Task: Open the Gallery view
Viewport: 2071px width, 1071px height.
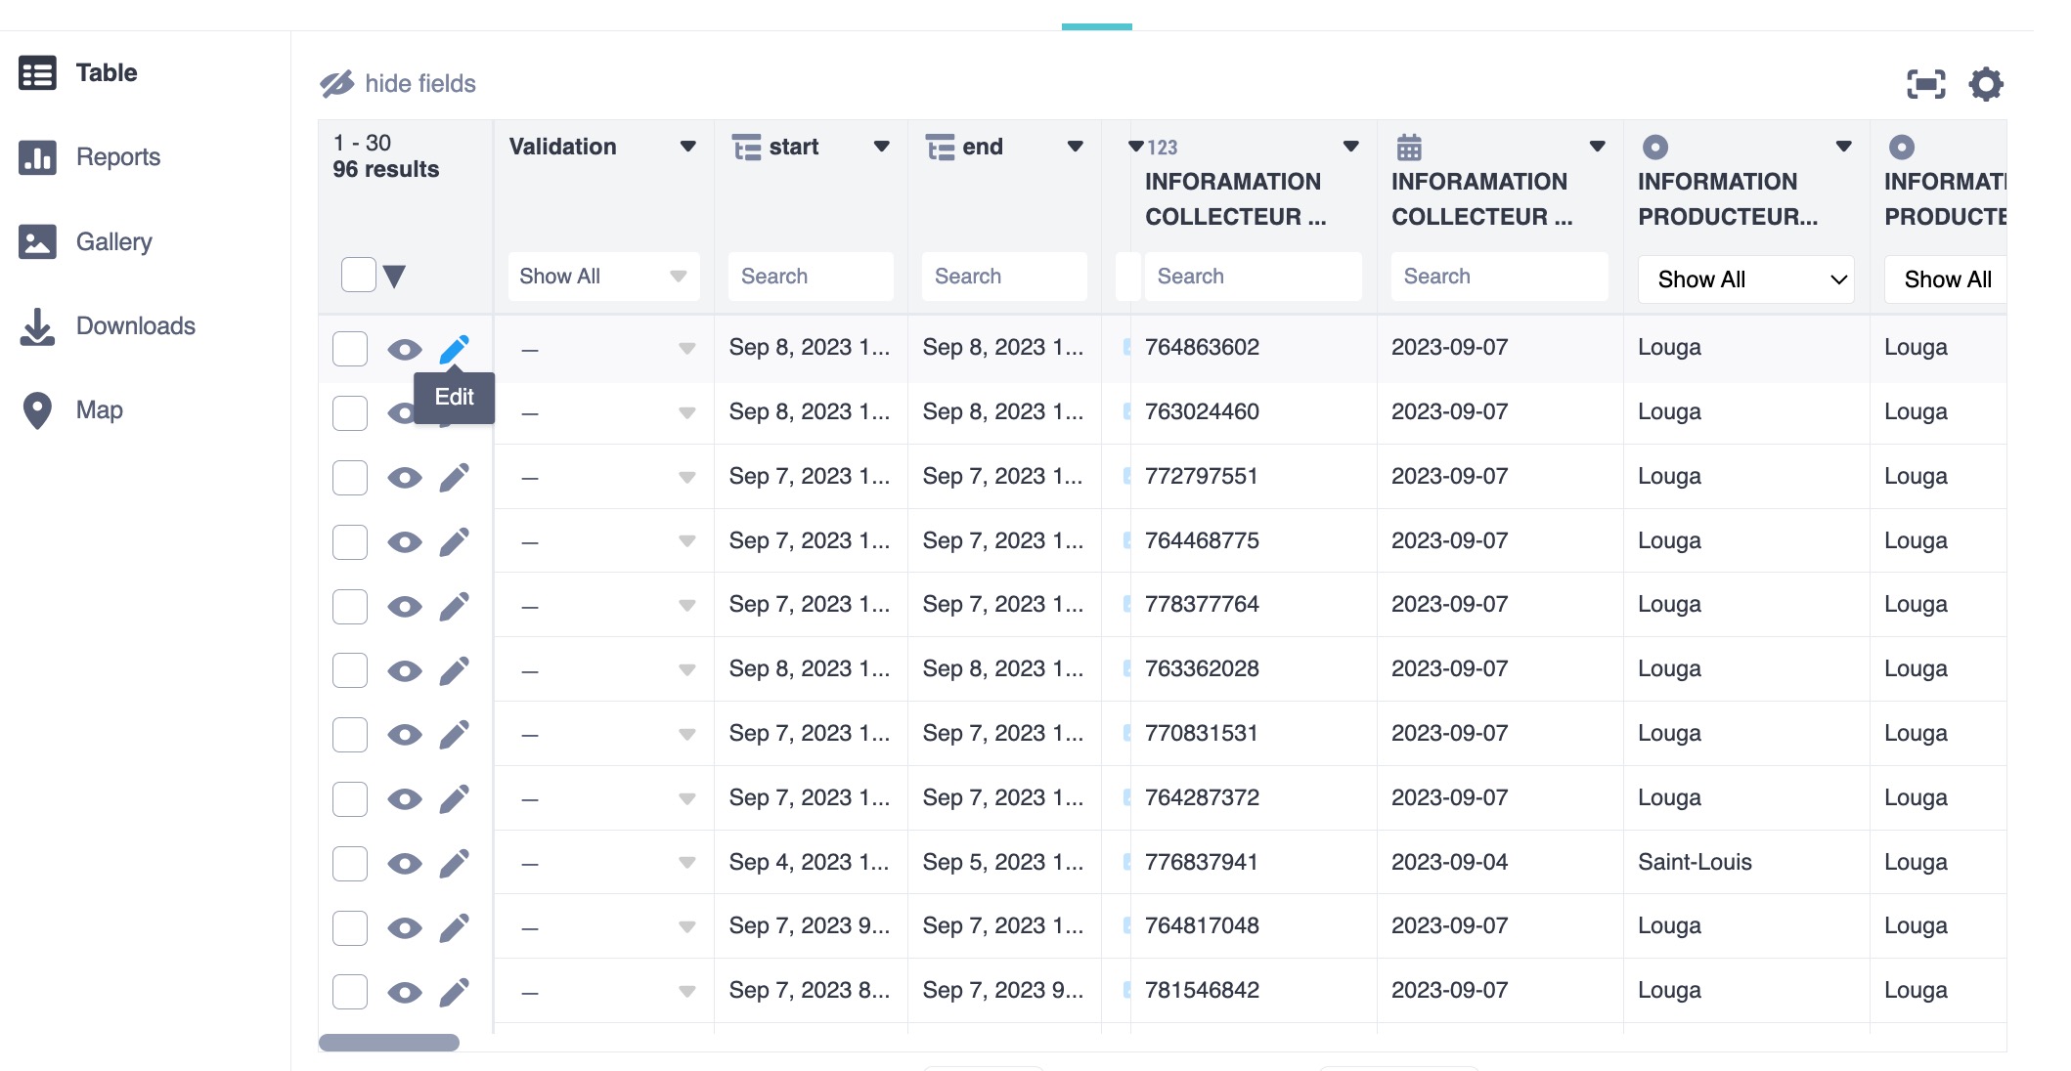Action: tap(113, 241)
